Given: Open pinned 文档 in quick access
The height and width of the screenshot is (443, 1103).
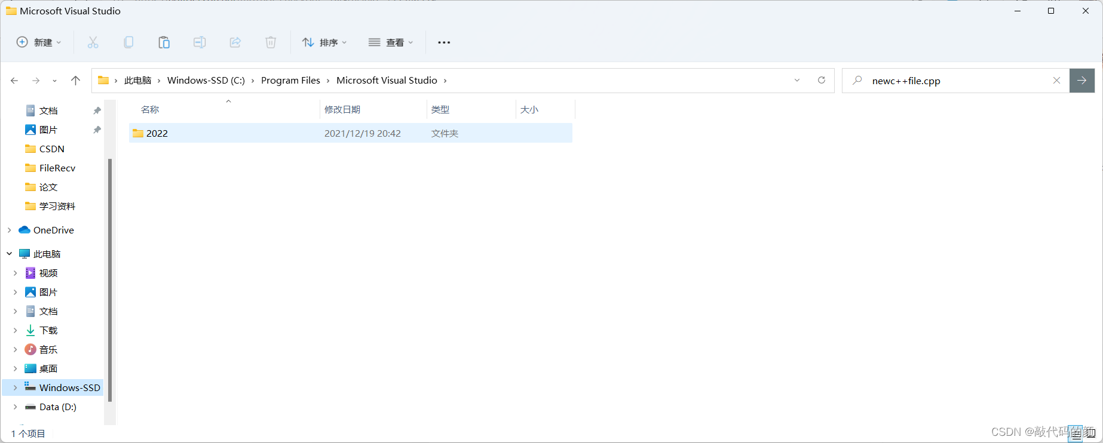Looking at the screenshot, I should [48, 110].
